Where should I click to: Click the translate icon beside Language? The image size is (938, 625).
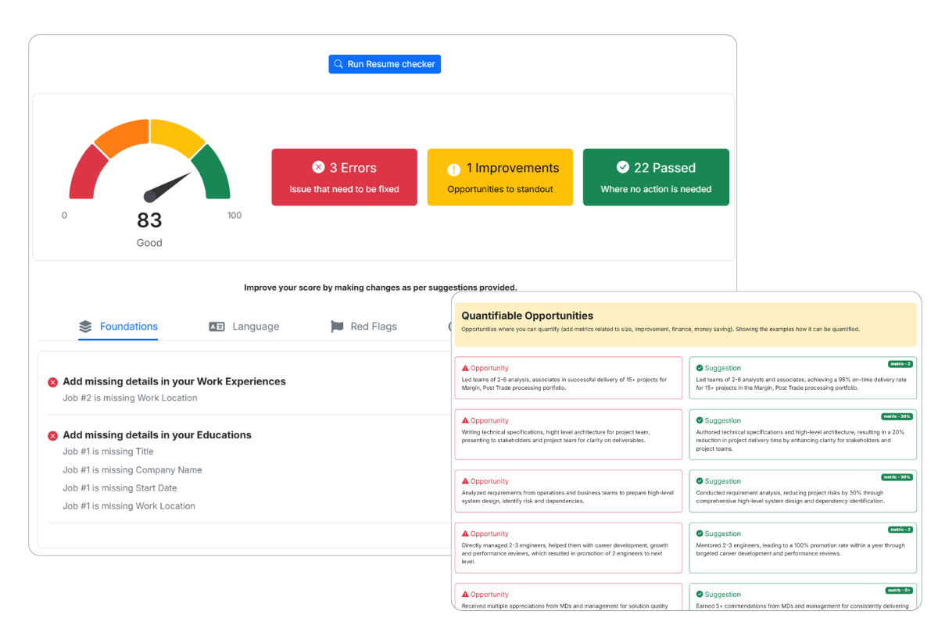coord(217,327)
